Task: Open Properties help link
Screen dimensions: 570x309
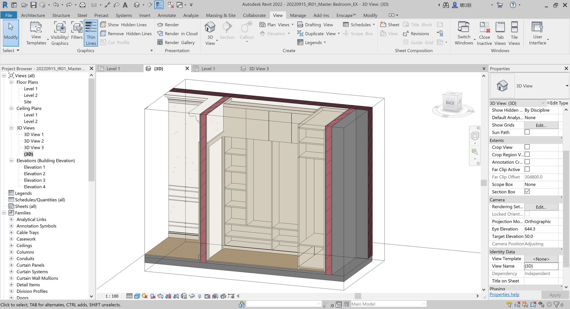Action: pos(504,294)
